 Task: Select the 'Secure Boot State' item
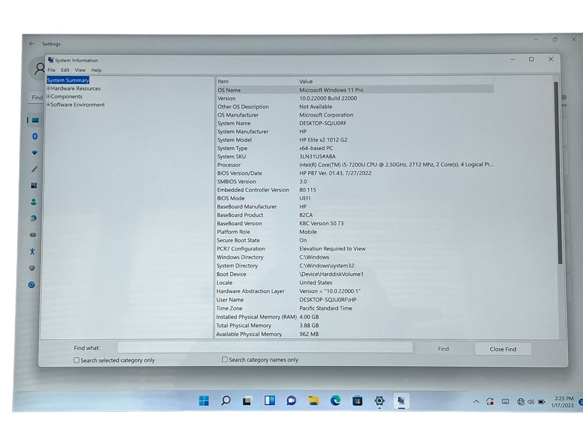click(x=238, y=240)
